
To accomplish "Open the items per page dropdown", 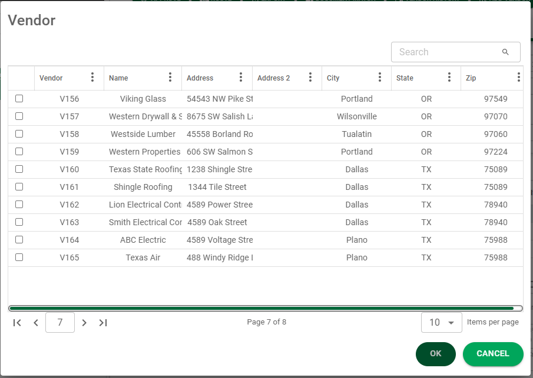I will click(x=441, y=322).
